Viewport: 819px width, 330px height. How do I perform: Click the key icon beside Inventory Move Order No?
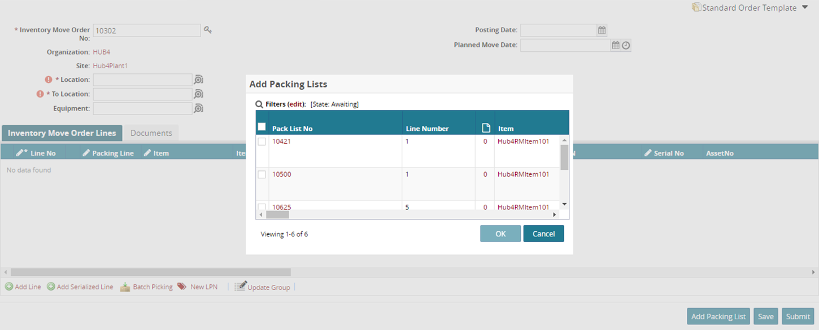click(208, 30)
